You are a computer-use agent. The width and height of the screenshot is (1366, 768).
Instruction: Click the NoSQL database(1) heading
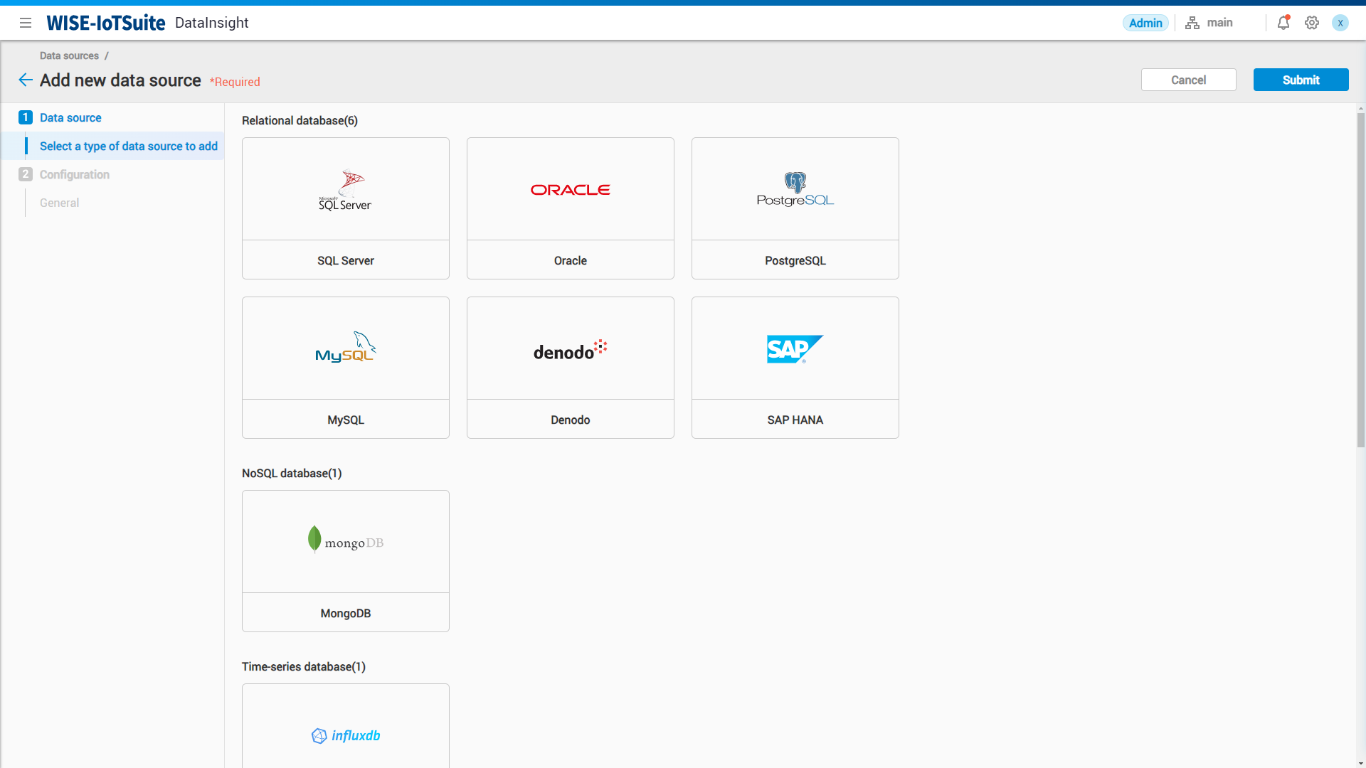[292, 473]
